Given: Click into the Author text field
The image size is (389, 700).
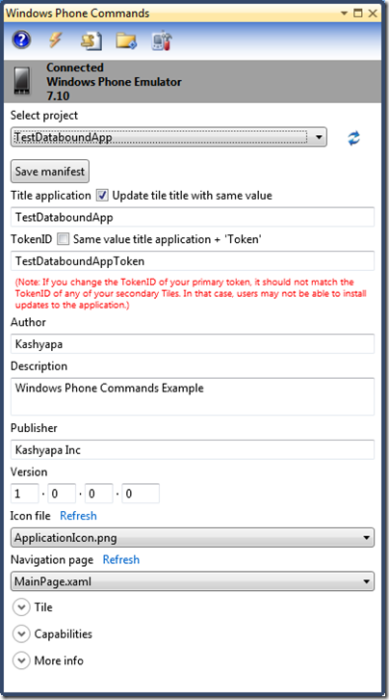Looking at the screenshot, I should pyautogui.click(x=193, y=344).
